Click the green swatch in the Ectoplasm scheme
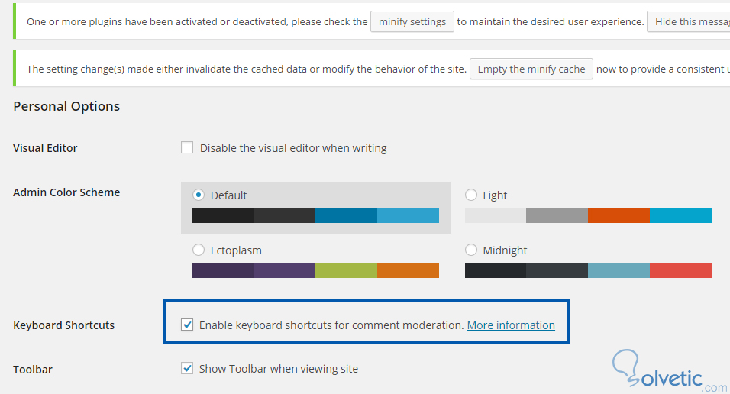The width and height of the screenshot is (730, 394). 346,270
